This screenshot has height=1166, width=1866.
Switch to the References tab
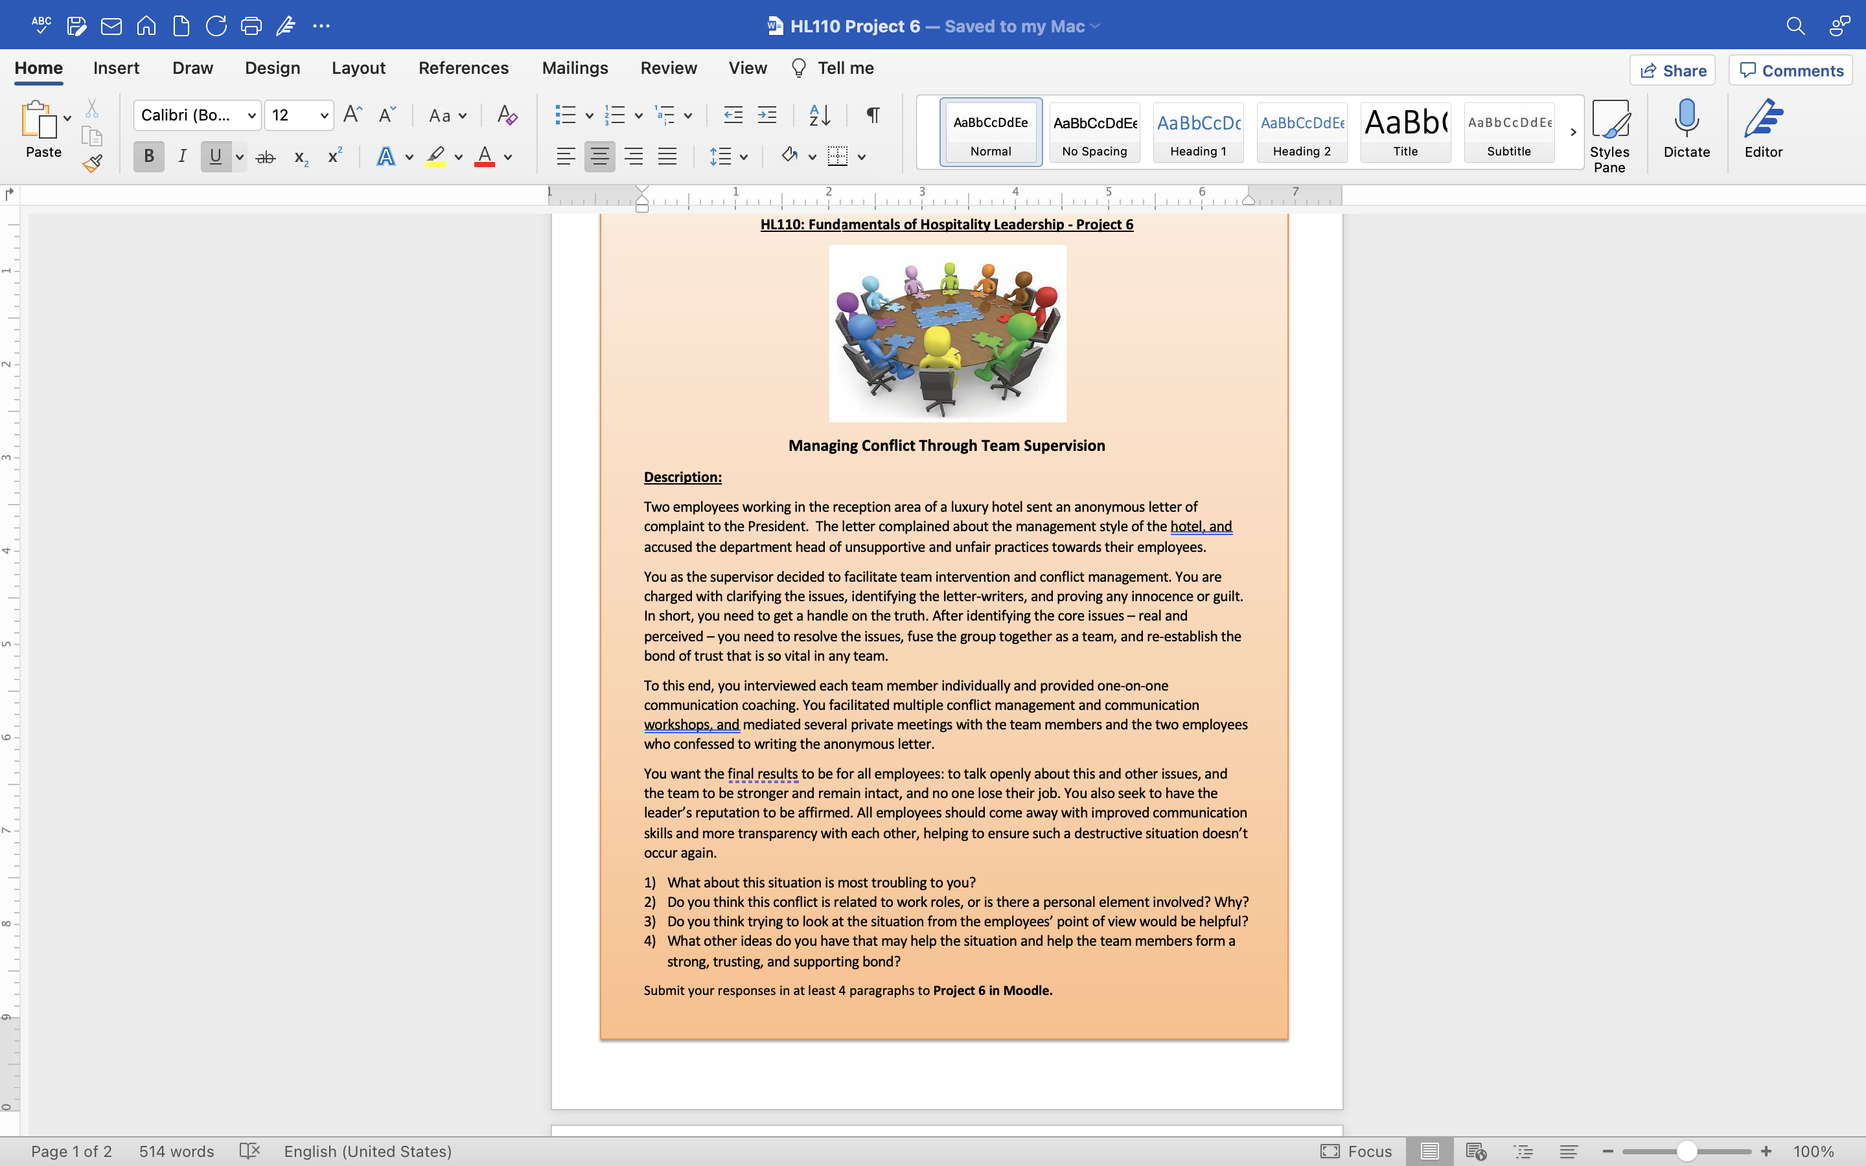pyautogui.click(x=463, y=68)
